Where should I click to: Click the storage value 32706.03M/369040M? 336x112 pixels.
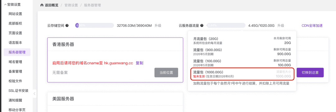[134, 26]
